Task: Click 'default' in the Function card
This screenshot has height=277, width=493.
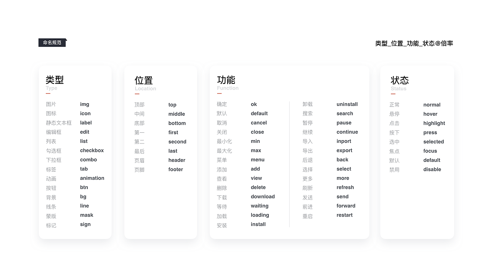Action: point(259,113)
